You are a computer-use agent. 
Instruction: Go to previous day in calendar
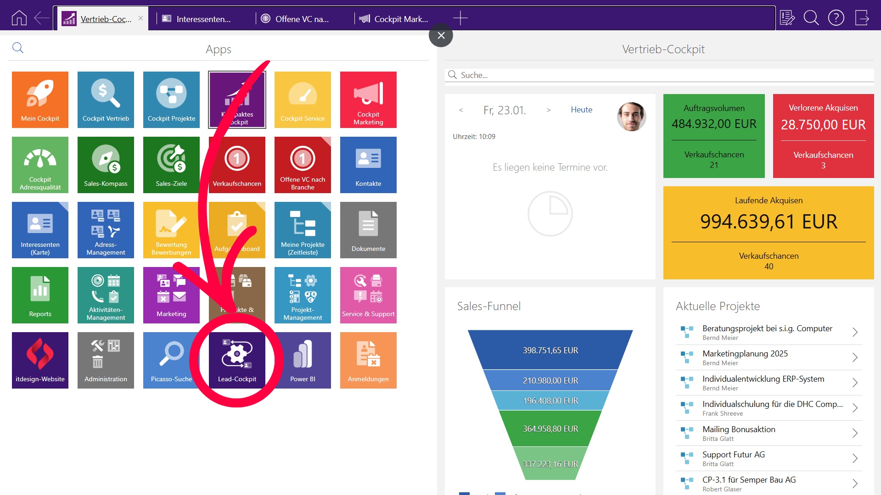coord(461,110)
